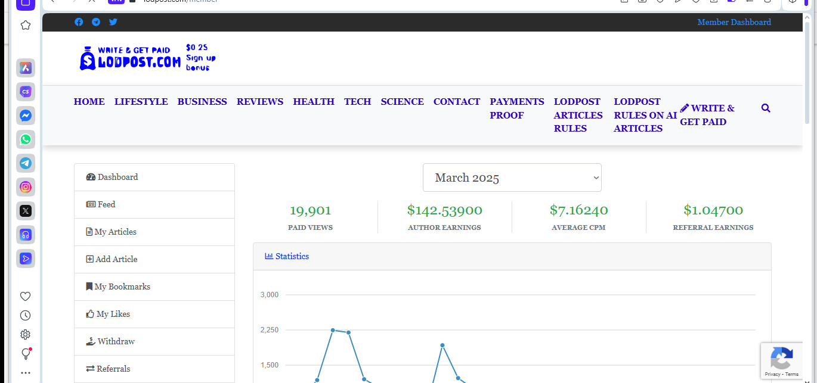The height and width of the screenshot is (383, 817).
Task: Open the month selector showing March 2025
Action: coord(512,178)
